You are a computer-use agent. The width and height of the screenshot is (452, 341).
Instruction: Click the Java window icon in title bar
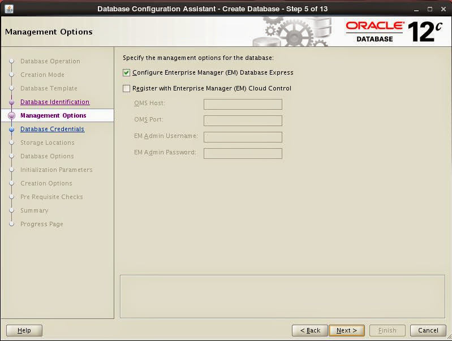[x=9, y=9]
